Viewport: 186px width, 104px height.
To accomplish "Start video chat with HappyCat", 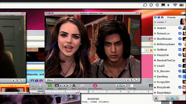I will 180,55.
